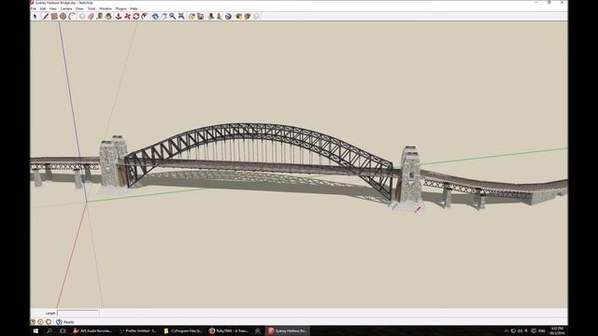598x336 pixels.
Task: Select the Zoom magnifier tool
Action: point(173,17)
